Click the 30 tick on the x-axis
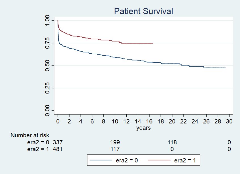Viewport: 240px width, 174px height. pyautogui.click(x=229, y=121)
